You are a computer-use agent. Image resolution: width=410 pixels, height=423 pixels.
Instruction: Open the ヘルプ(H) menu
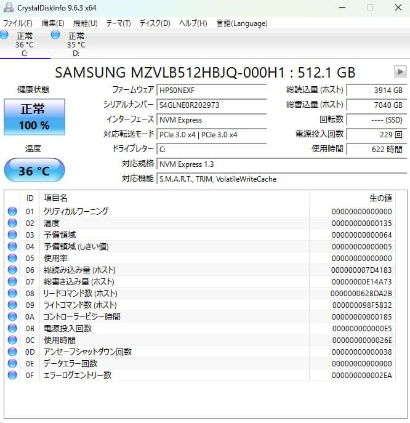click(x=193, y=23)
